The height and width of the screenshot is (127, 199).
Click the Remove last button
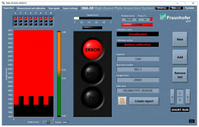pyautogui.click(x=180, y=75)
